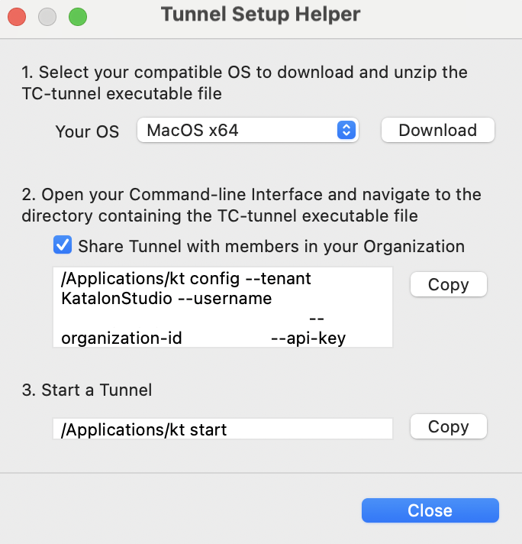Click inside the kt config command text box
The image size is (522, 544).
[x=222, y=307]
